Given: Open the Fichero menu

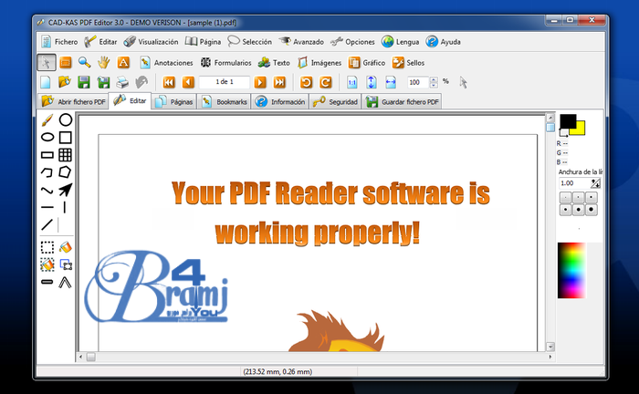Looking at the screenshot, I should click(x=59, y=42).
